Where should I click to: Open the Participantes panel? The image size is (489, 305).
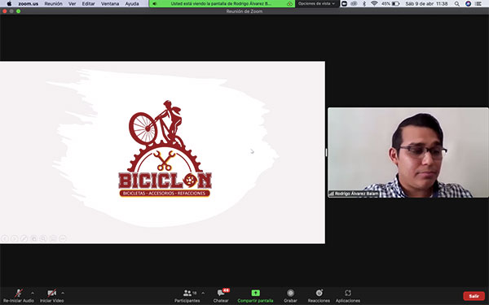[187, 296]
